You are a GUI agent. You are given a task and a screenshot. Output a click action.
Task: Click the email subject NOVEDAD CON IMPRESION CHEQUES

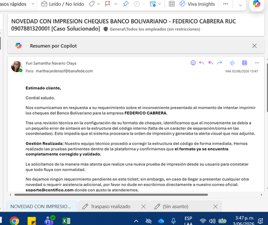(123, 25)
